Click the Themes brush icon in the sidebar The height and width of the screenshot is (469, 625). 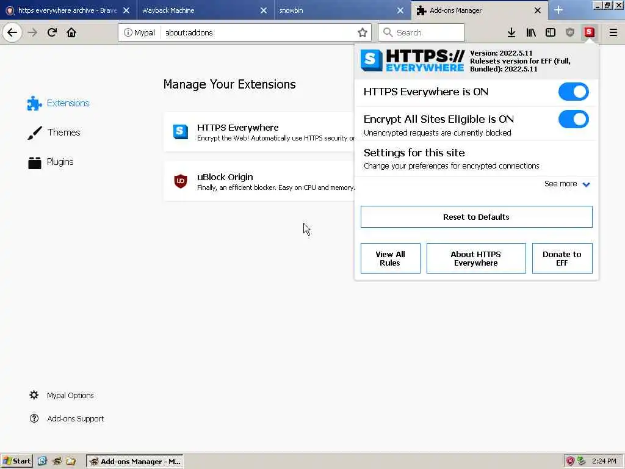[x=35, y=133]
